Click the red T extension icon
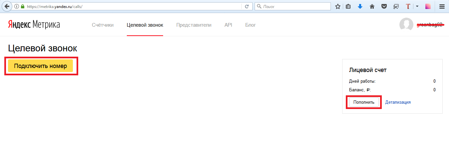The image size is (449, 142). click(x=408, y=6)
